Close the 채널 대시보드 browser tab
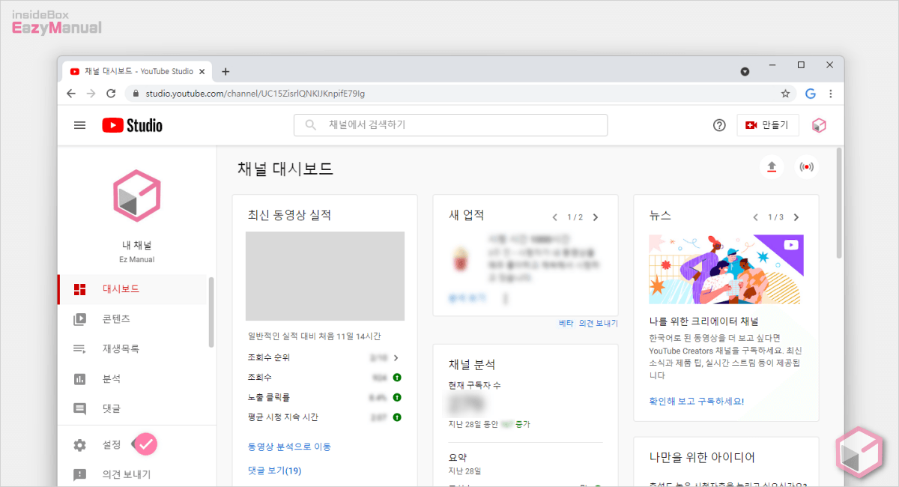Screen dimensions: 899x487 (x=203, y=72)
